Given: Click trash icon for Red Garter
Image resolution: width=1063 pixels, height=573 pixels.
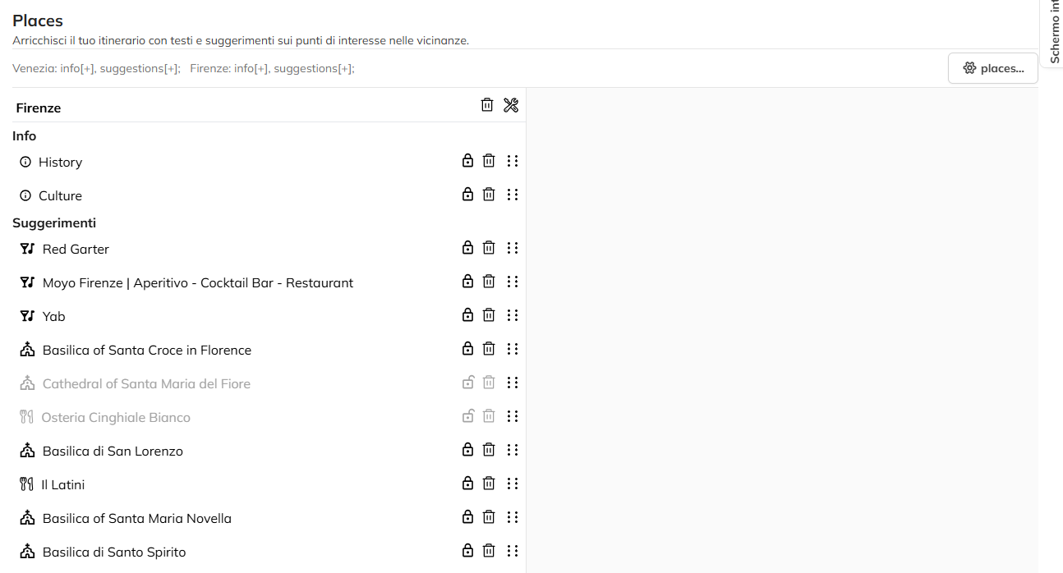Looking at the screenshot, I should (x=489, y=248).
